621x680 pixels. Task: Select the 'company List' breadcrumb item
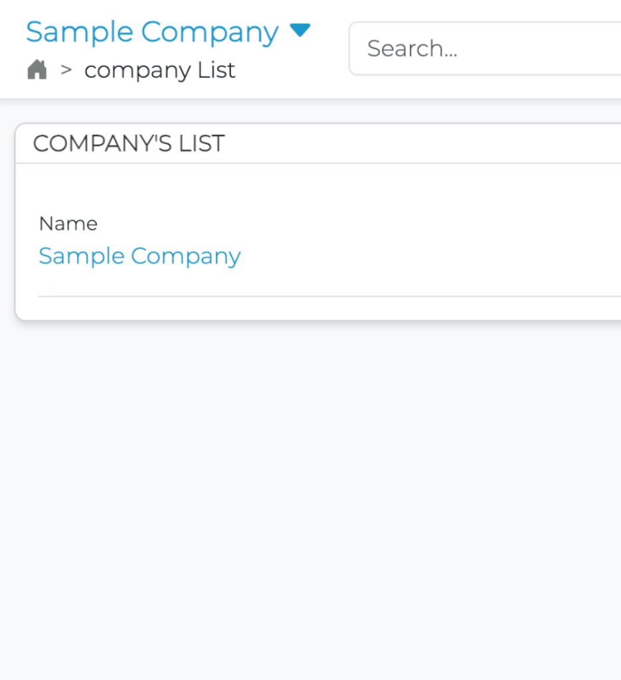(159, 70)
